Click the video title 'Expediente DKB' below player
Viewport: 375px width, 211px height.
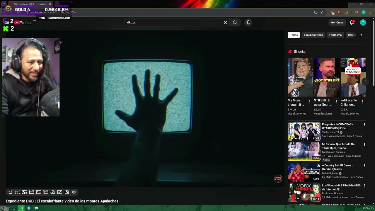point(62,201)
